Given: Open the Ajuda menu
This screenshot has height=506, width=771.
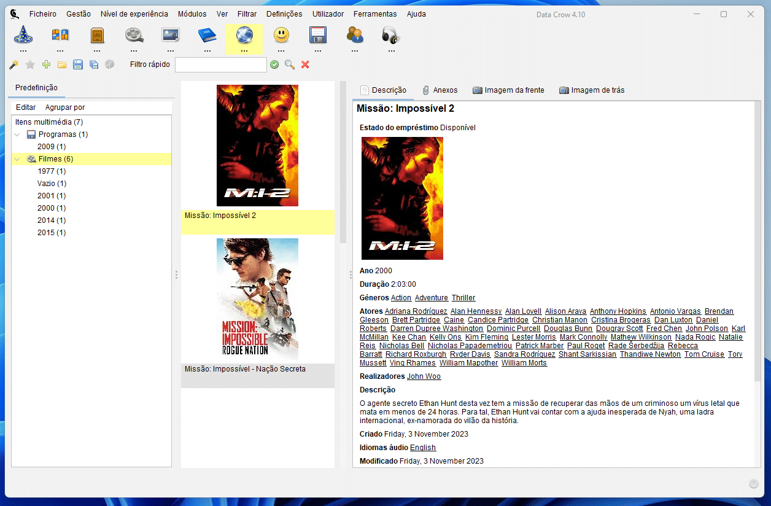Looking at the screenshot, I should [416, 14].
